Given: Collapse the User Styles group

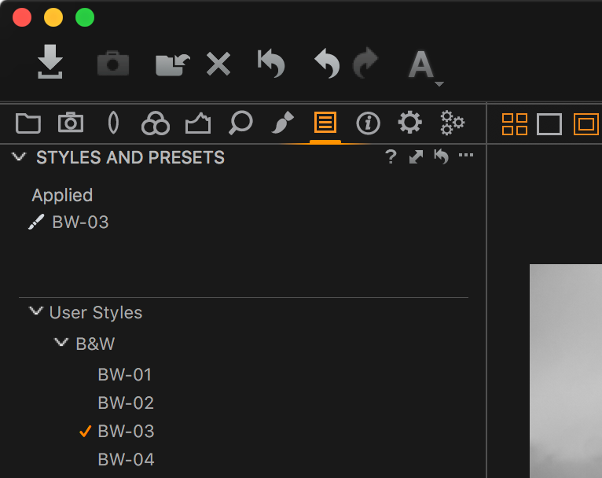Looking at the screenshot, I should click(x=35, y=311).
